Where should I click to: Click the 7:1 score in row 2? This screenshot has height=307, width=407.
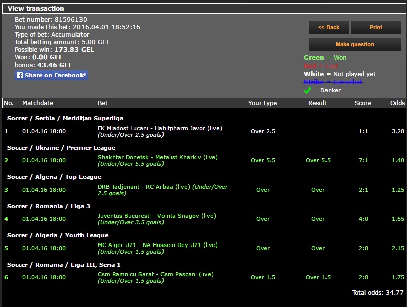point(363,160)
